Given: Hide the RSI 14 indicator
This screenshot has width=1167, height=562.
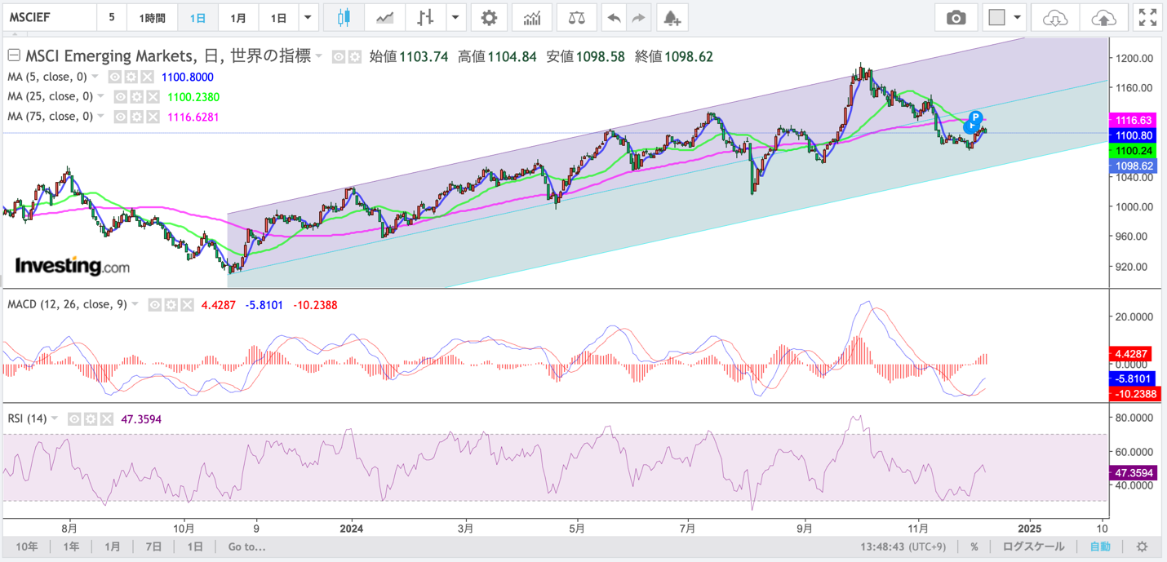Looking at the screenshot, I should [74, 419].
